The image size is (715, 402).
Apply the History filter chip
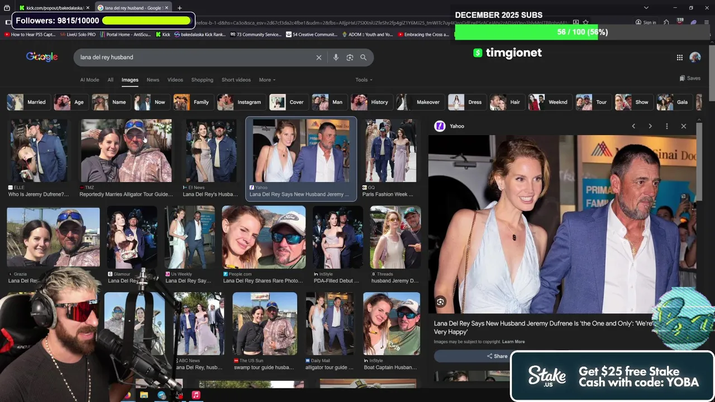click(371, 102)
